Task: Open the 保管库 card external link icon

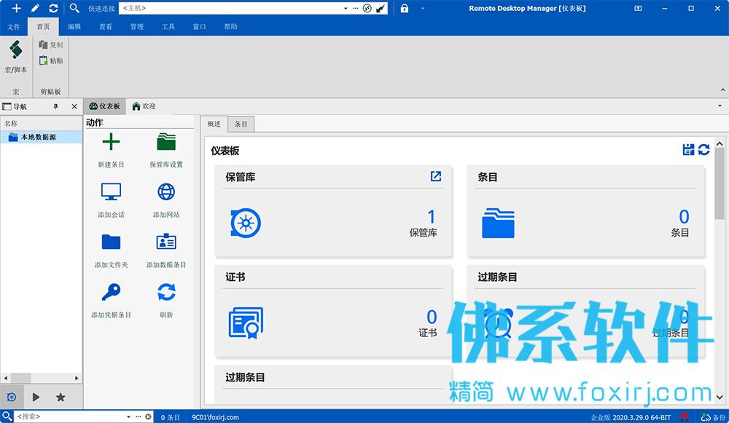Action: tap(436, 176)
